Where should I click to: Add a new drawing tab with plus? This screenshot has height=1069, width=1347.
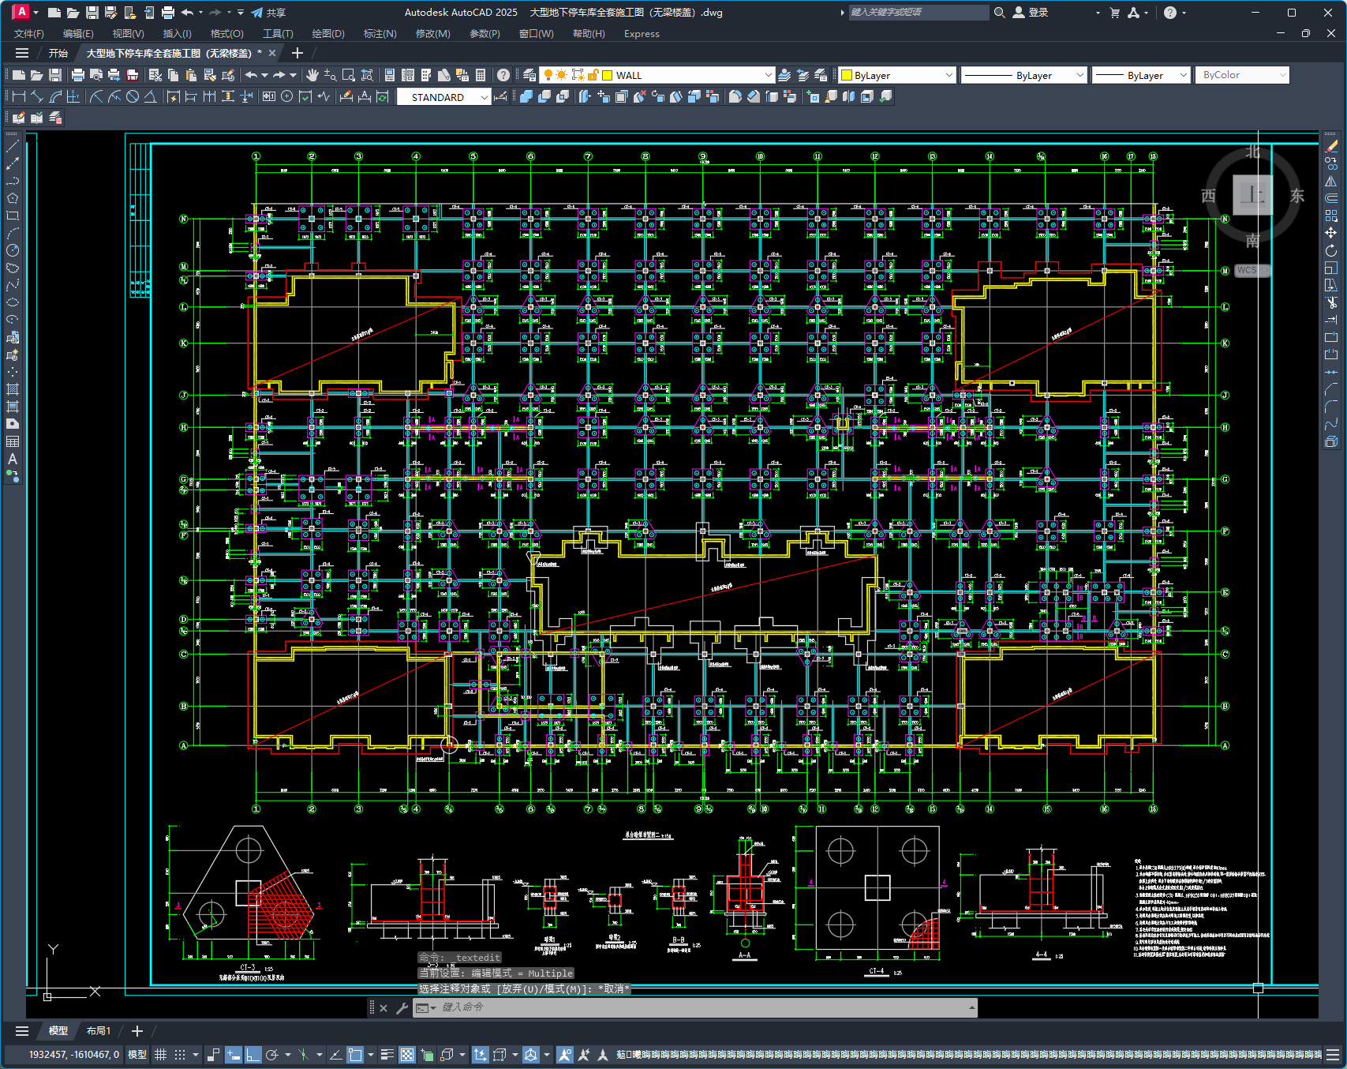point(297,53)
